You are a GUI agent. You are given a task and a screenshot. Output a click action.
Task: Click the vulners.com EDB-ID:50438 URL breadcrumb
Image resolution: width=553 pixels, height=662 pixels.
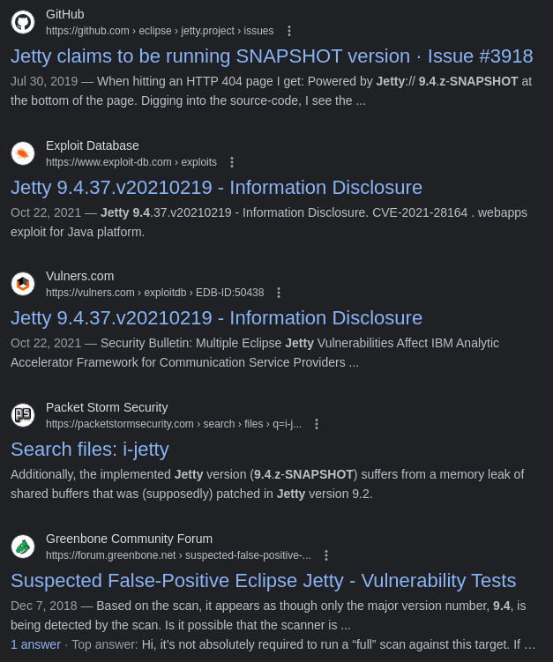coord(155,293)
